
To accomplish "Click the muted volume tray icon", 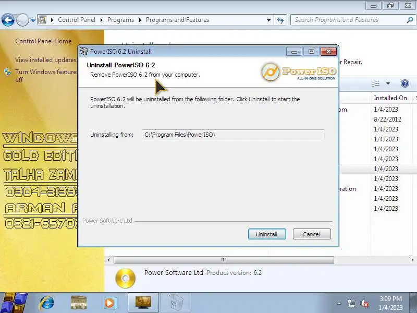I will (364, 303).
